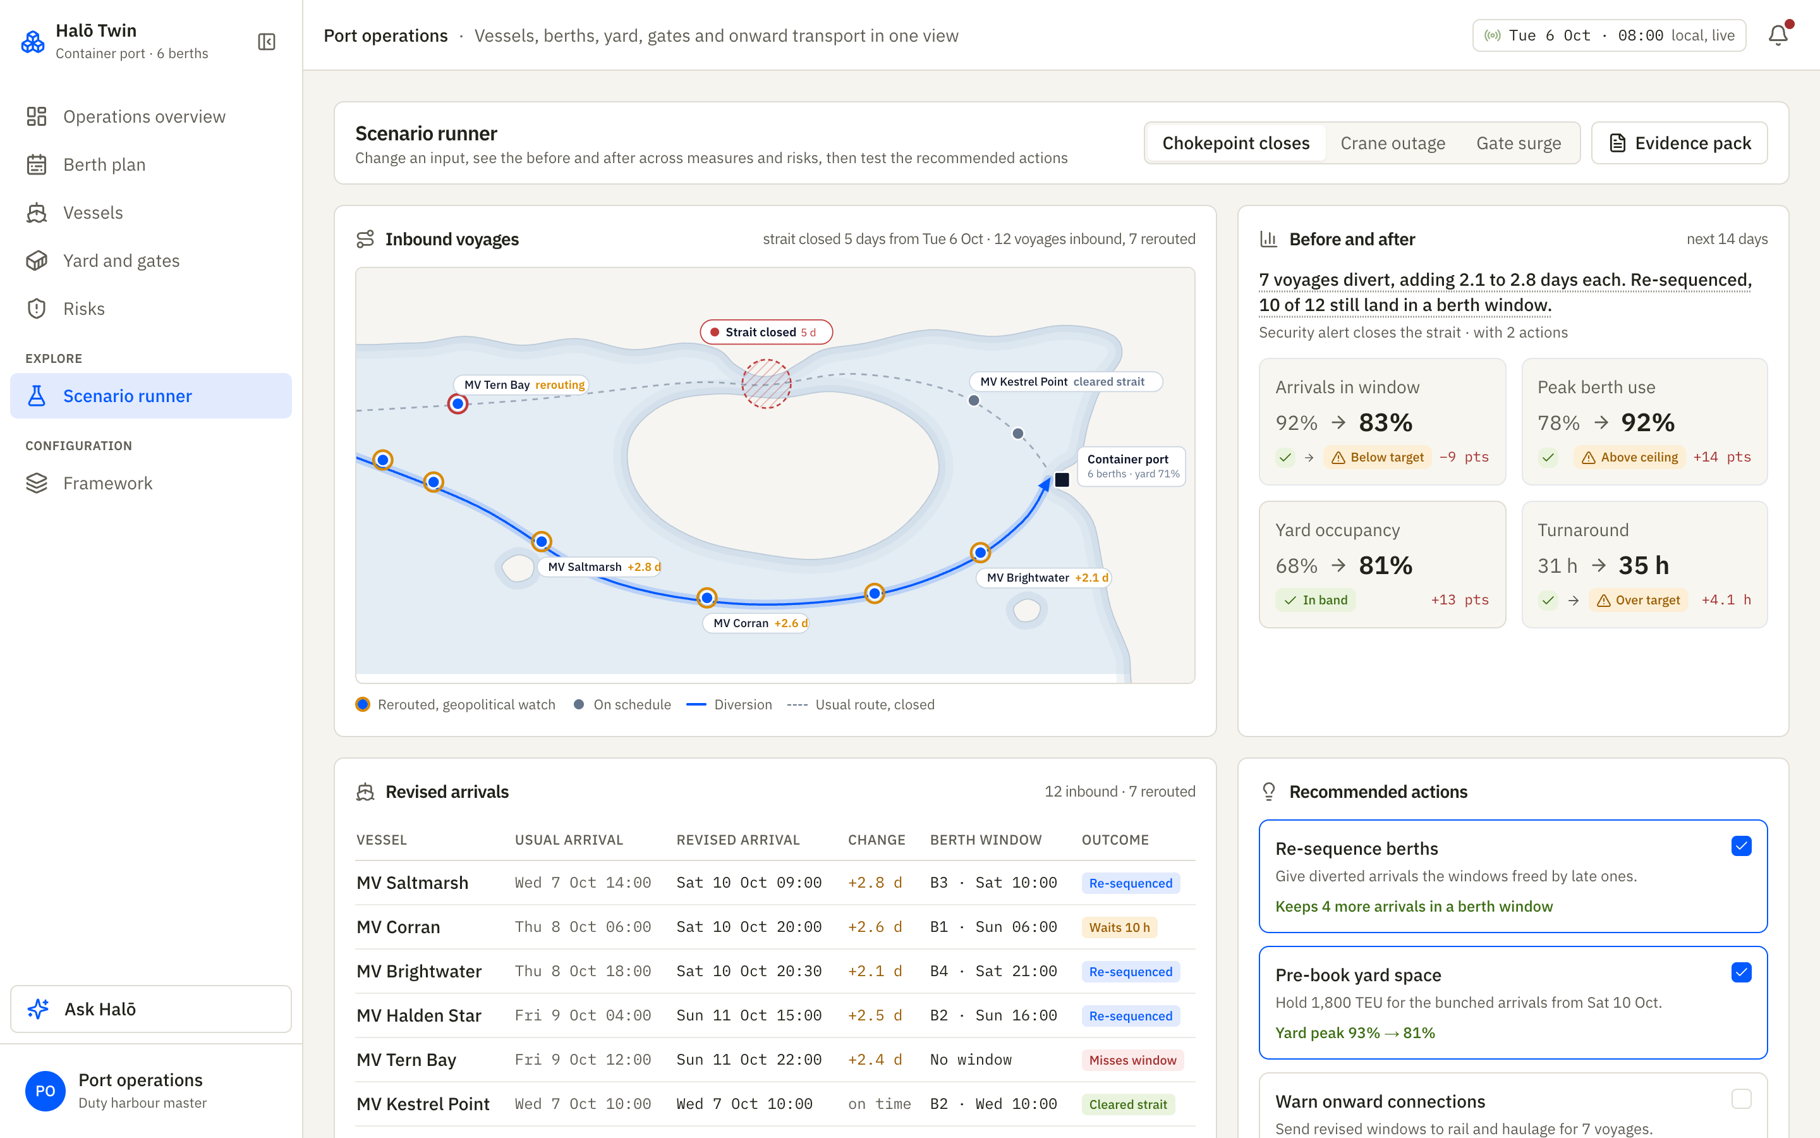Viewport: 1820px width, 1138px height.
Task: Click the Ask Halō sparkle icon
Action: (38, 1009)
